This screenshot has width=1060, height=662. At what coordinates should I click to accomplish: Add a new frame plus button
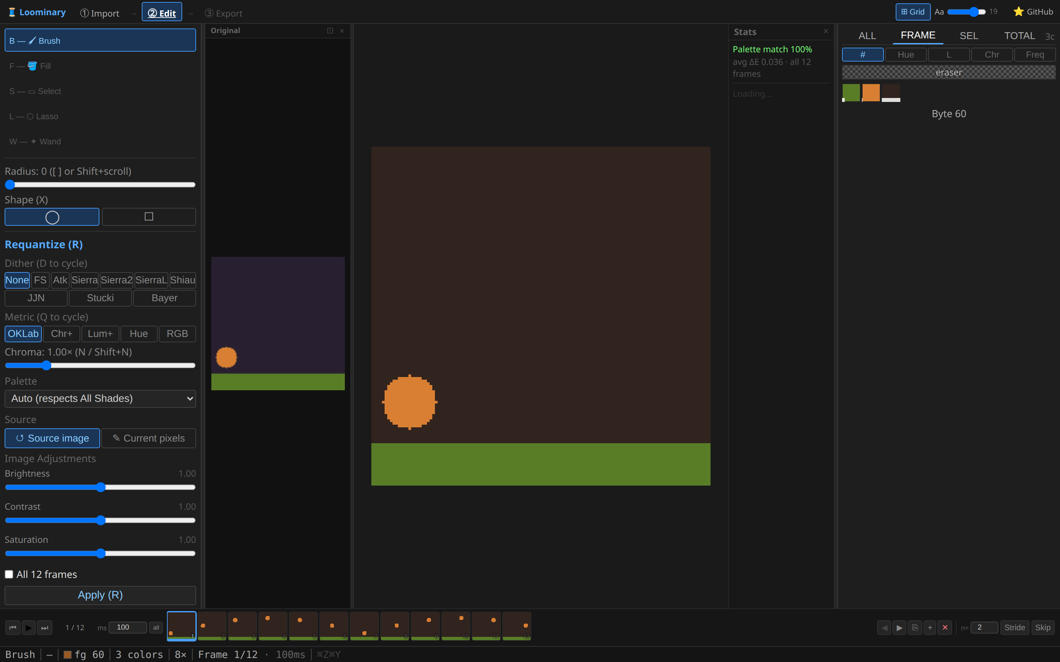coord(930,628)
